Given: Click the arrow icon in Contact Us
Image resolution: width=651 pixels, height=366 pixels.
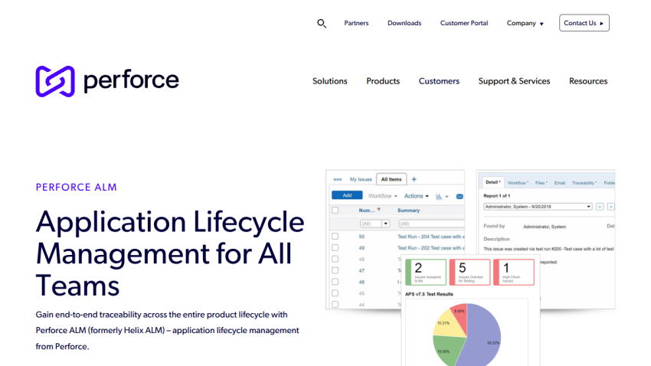Looking at the screenshot, I should (x=601, y=24).
